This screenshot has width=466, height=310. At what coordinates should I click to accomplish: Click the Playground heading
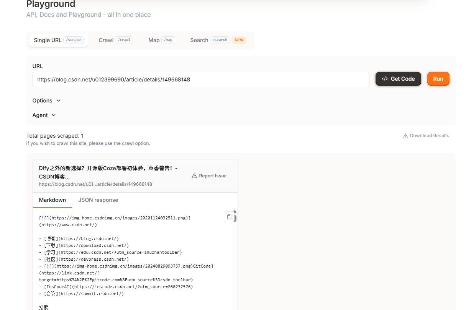pyautogui.click(x=51, y=4)
